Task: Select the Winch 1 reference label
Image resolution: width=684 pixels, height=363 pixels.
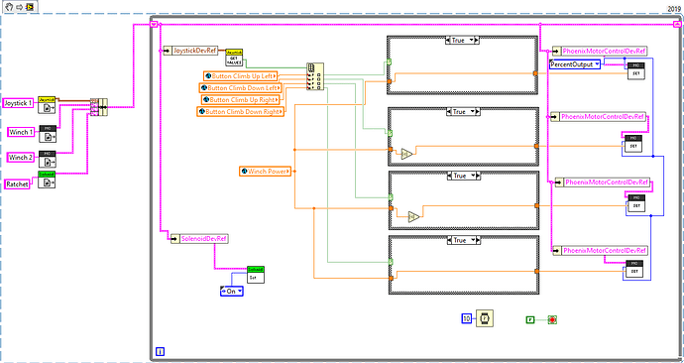Action: pos(22,132)
